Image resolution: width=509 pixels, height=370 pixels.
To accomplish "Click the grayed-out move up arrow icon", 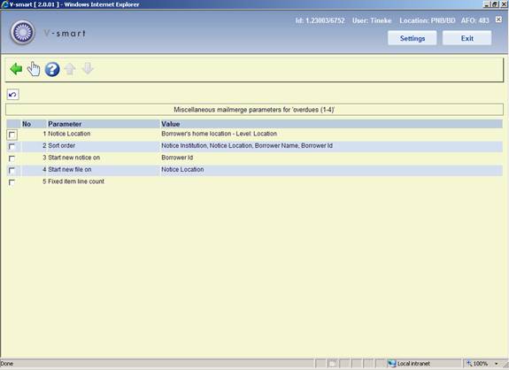I will [x=70, y=69].
